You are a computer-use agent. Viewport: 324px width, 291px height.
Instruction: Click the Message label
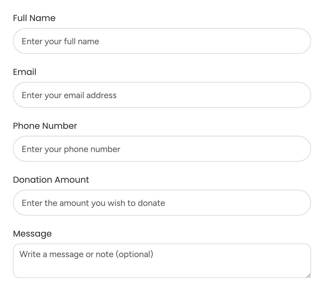tap(32, 233)
